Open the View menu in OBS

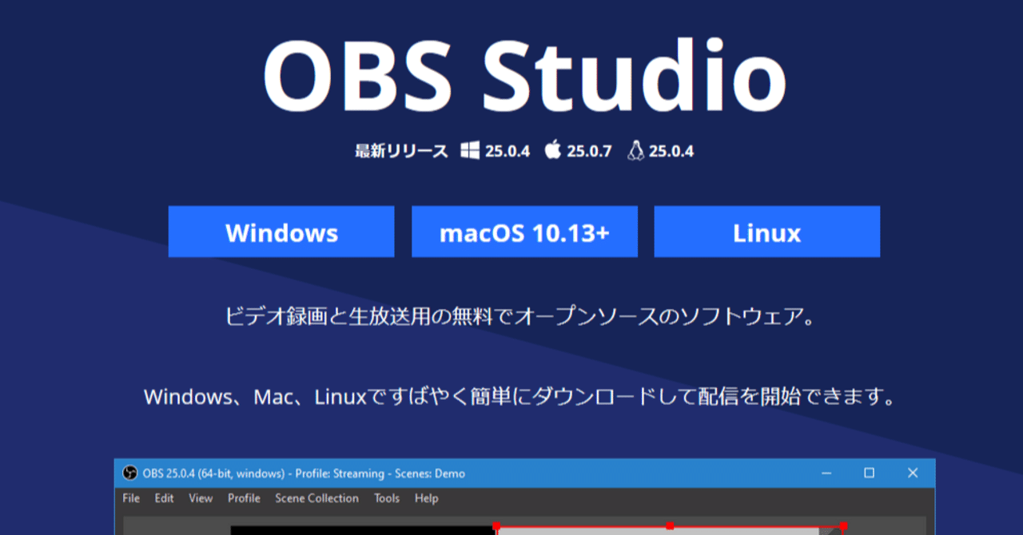tap(201, 498)
